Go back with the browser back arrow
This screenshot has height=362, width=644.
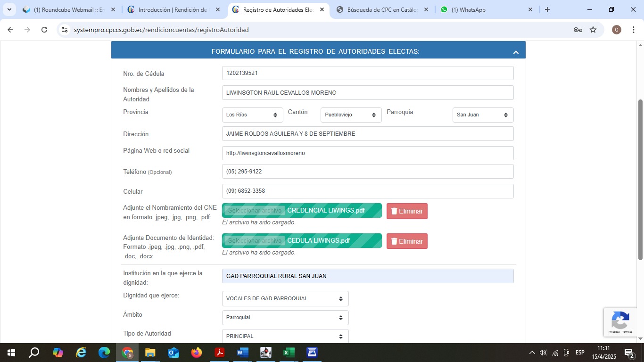coord(10,30)
